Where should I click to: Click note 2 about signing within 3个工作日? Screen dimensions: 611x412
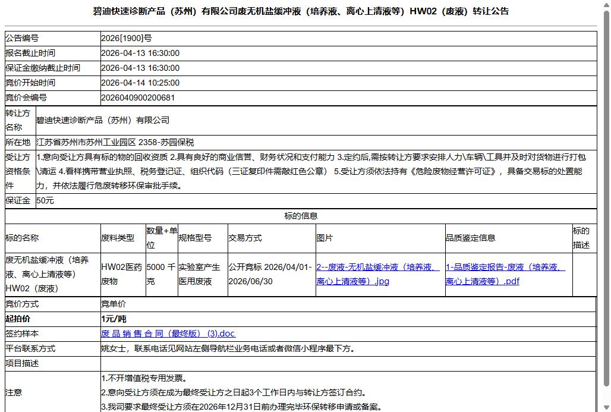[x=234, y=392]
